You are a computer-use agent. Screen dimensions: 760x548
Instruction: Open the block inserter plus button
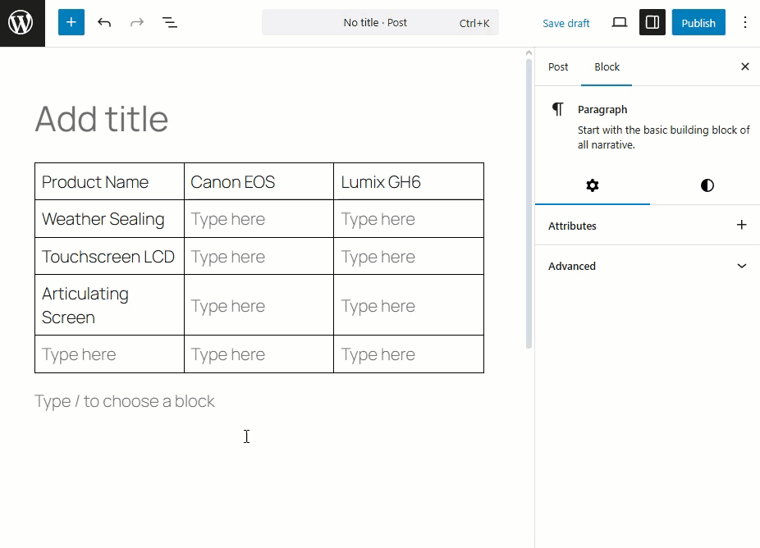pyautogui.click(x=71, y=23)
